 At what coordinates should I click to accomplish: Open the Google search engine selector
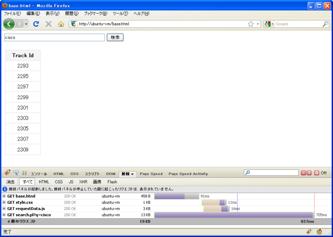[269, 24]
